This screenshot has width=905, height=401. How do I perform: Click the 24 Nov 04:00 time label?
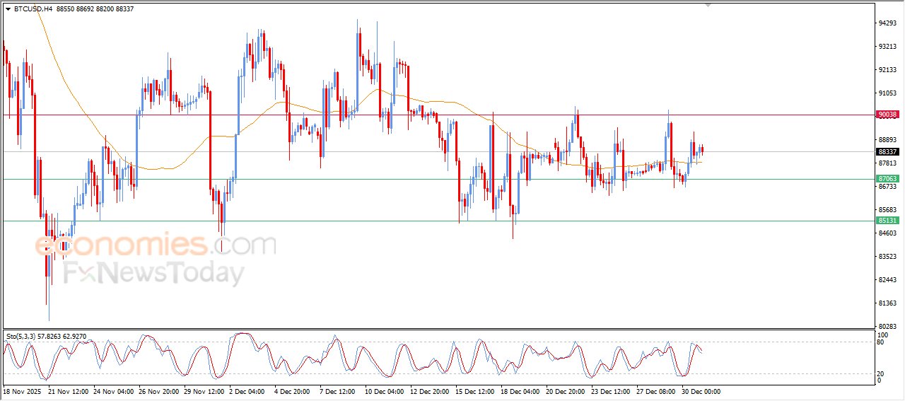tap(114, 391)
